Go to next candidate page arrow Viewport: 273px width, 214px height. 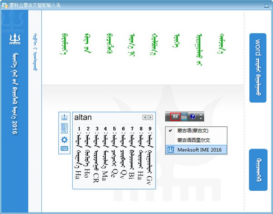(151, 117)
